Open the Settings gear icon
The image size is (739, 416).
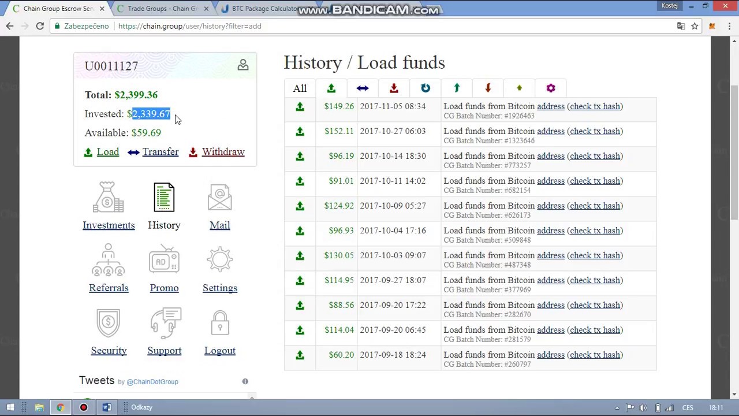[x=220, y=260]
